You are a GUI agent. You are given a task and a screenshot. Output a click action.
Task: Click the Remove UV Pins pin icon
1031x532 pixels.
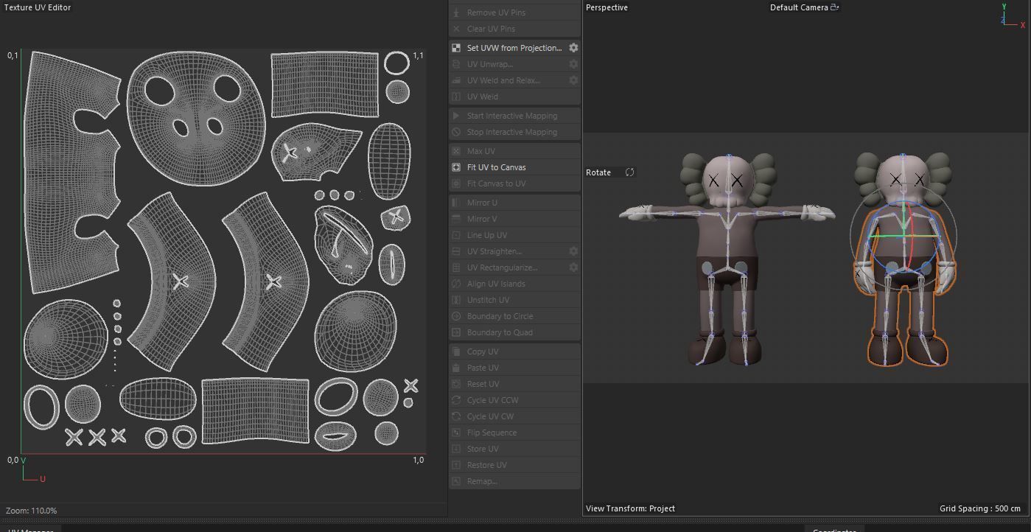(x=456, y=13)
